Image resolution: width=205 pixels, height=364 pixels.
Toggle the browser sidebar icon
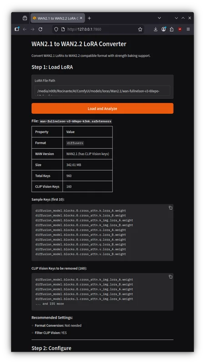pos(17,29)
